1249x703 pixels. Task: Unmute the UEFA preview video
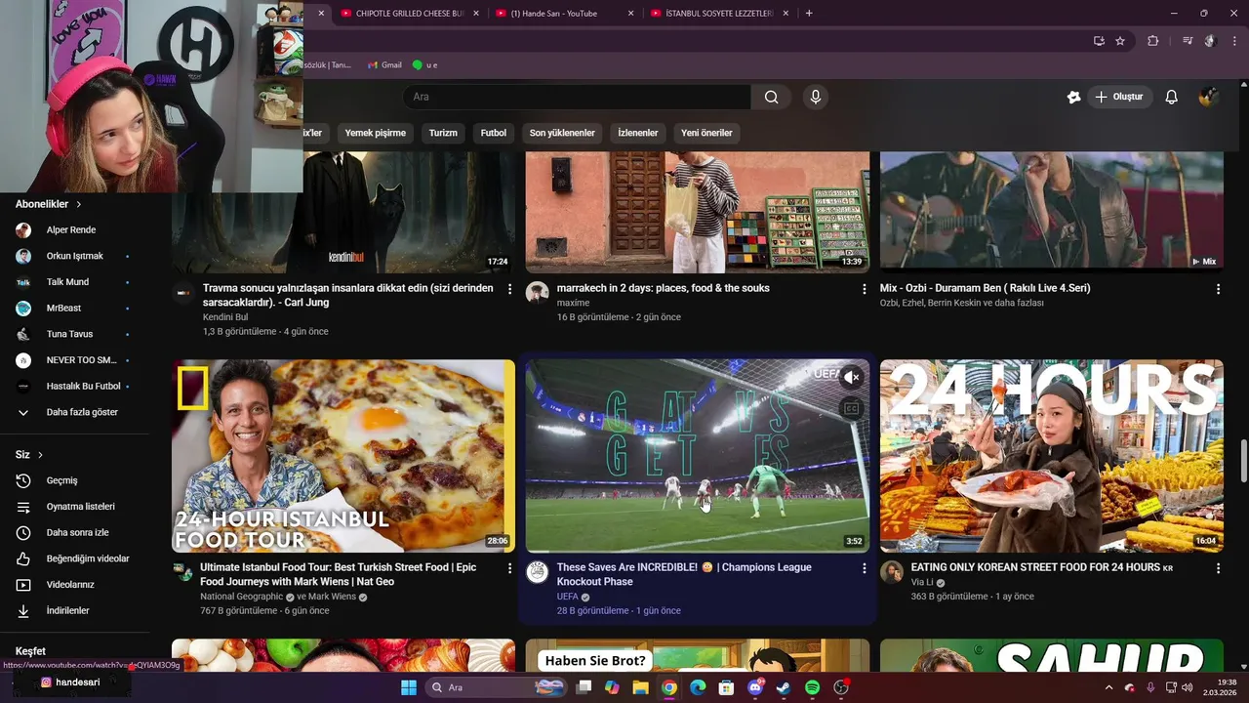click(852, 377)
